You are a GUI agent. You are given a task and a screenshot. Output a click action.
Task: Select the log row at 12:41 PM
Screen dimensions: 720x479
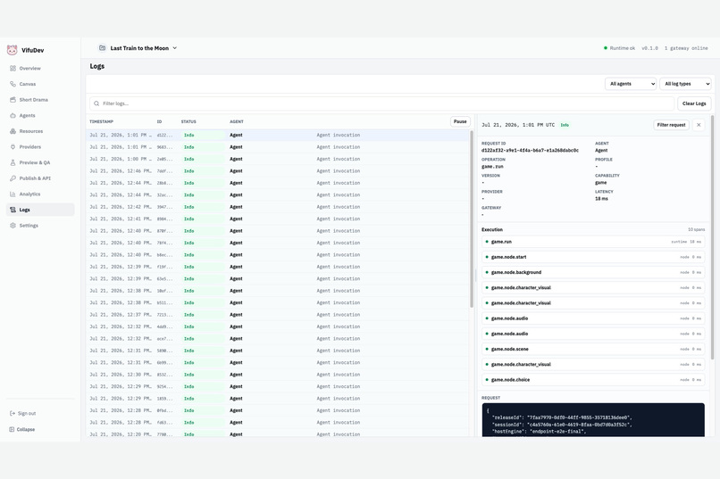click(278, 219)
